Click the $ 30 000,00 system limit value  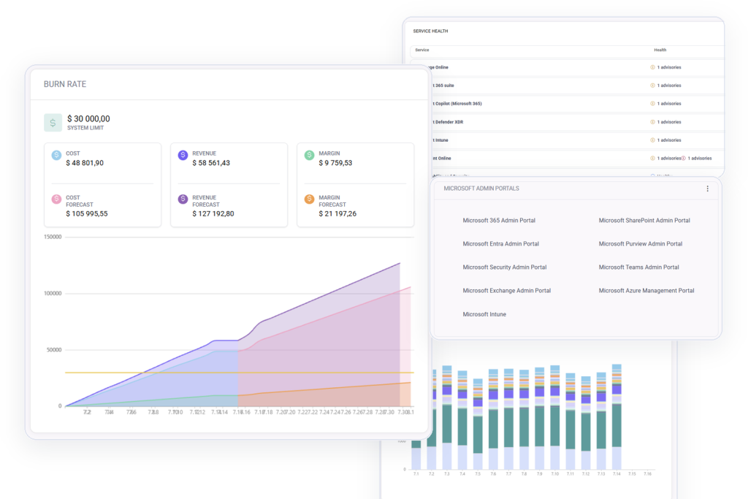pyautogui.click(x=88, y=119)
